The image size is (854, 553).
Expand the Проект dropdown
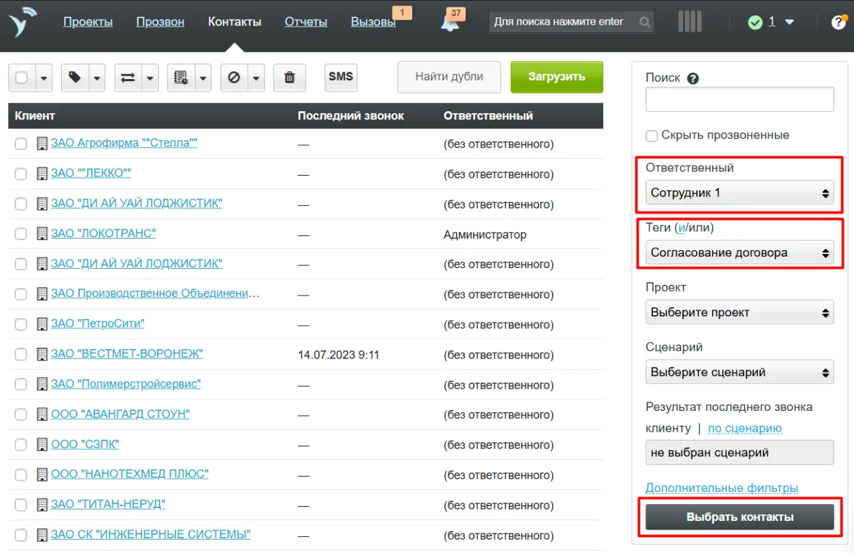point(739,312)
